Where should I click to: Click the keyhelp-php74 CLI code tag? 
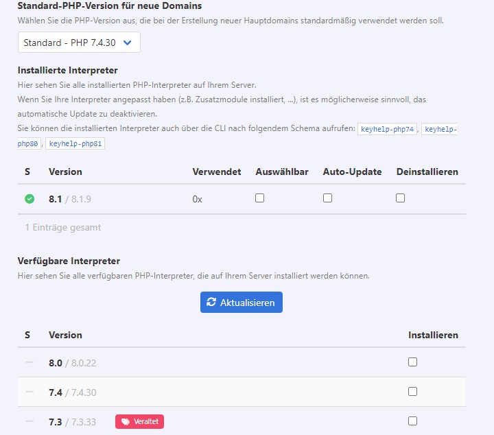(387, 129)
